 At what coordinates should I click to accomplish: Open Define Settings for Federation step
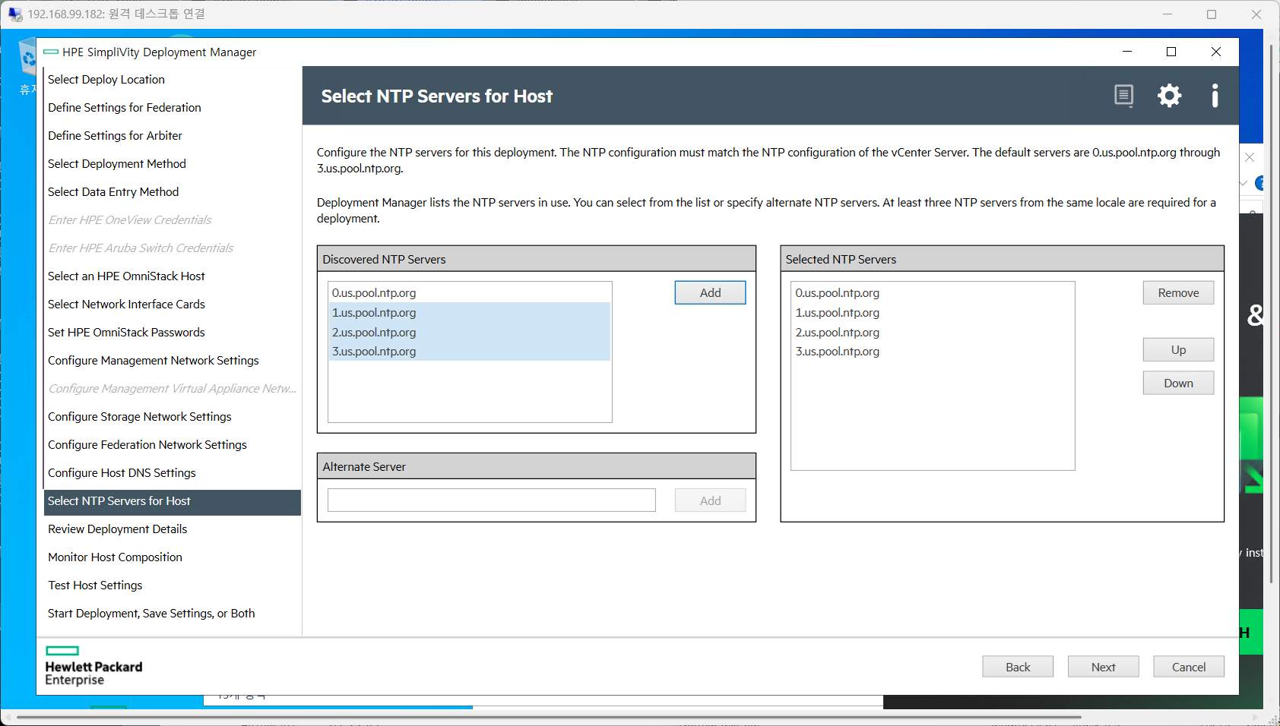173,107
